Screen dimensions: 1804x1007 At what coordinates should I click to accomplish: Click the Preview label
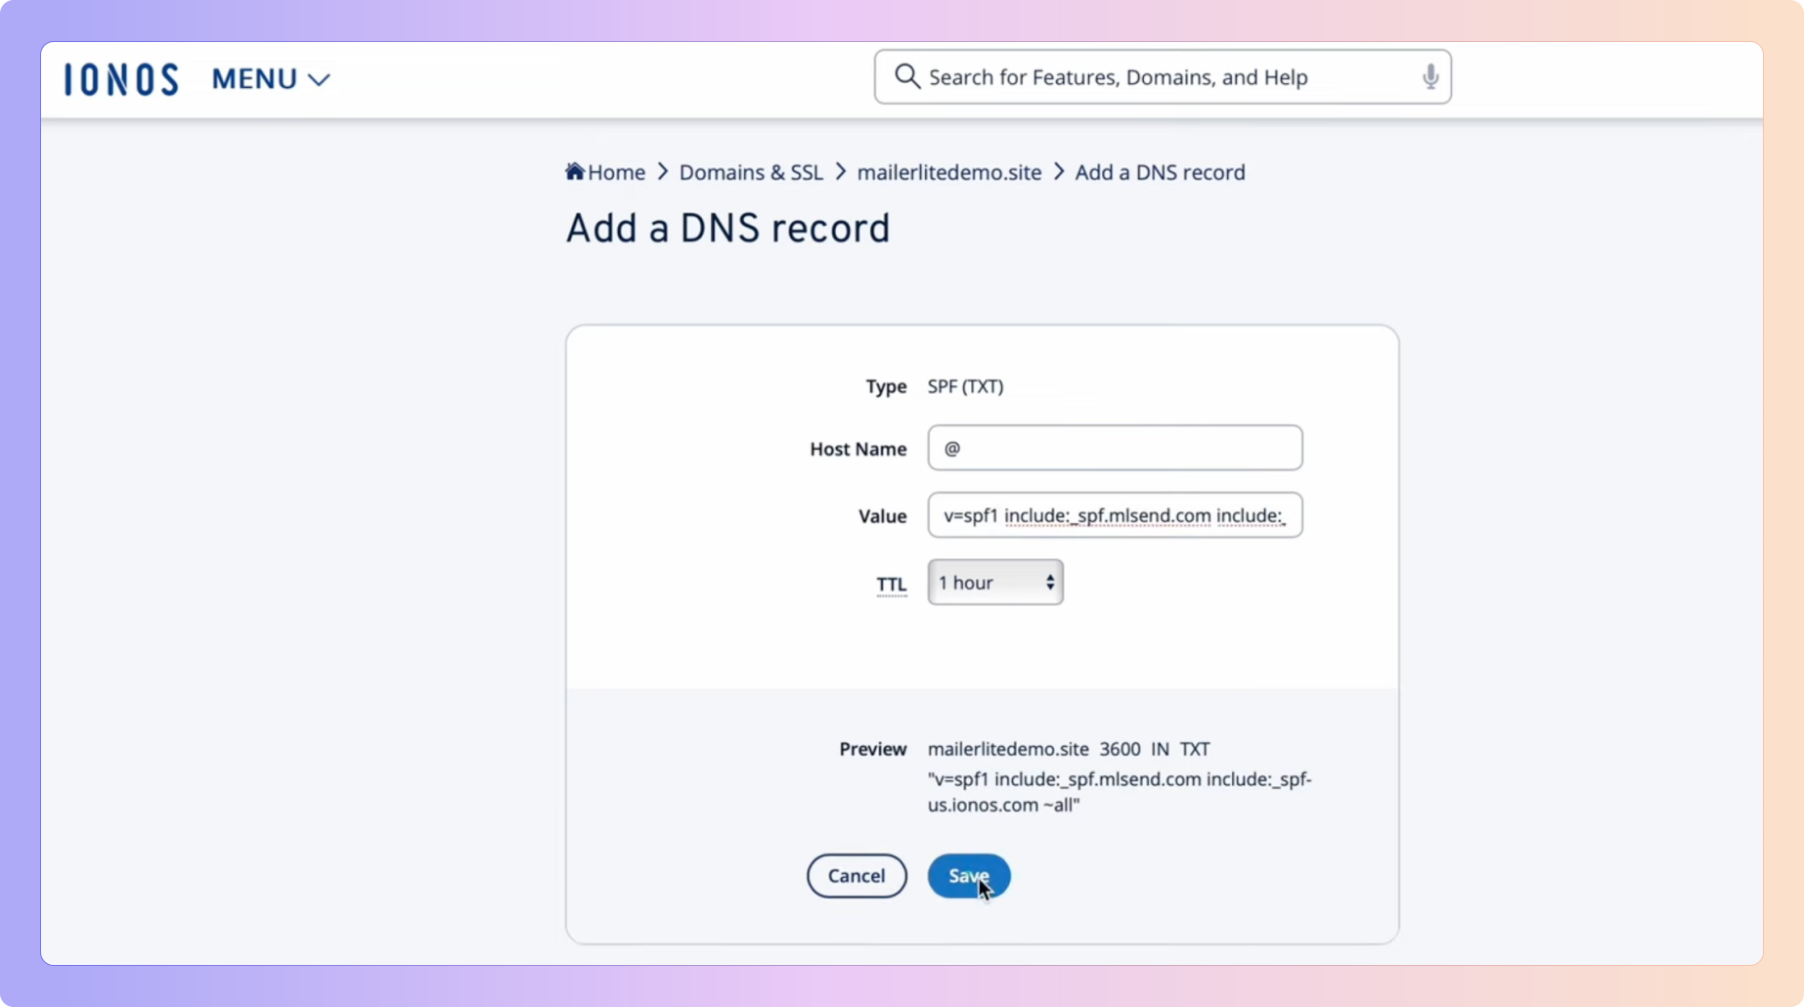873,749
